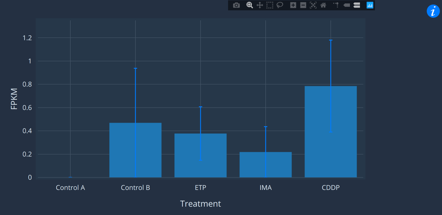Autoscale the chart axes
442x215 pixels.
tap(313, 5)
